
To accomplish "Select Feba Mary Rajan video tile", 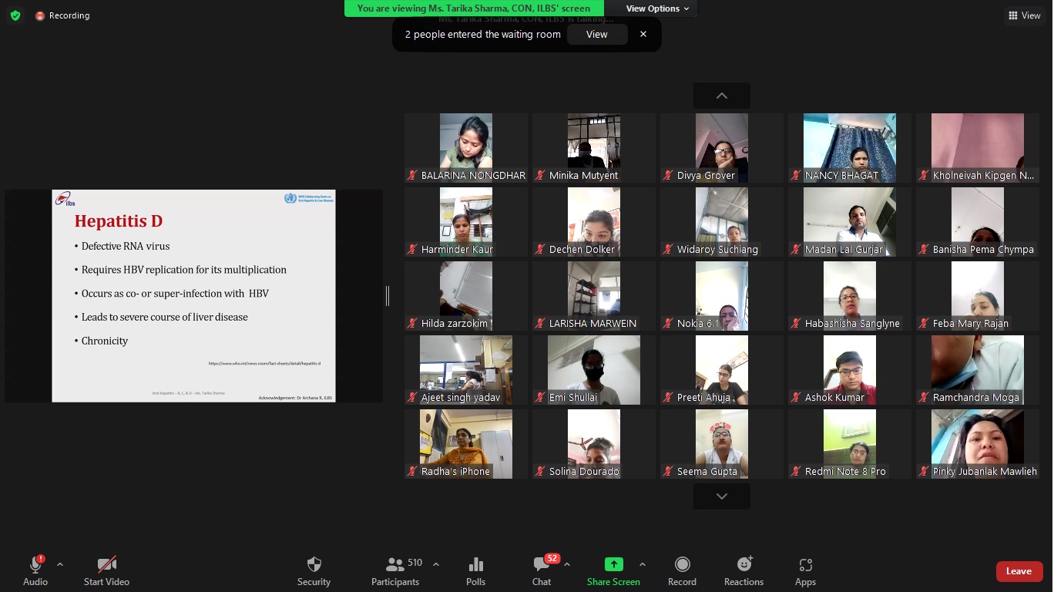I will point(978,296).
